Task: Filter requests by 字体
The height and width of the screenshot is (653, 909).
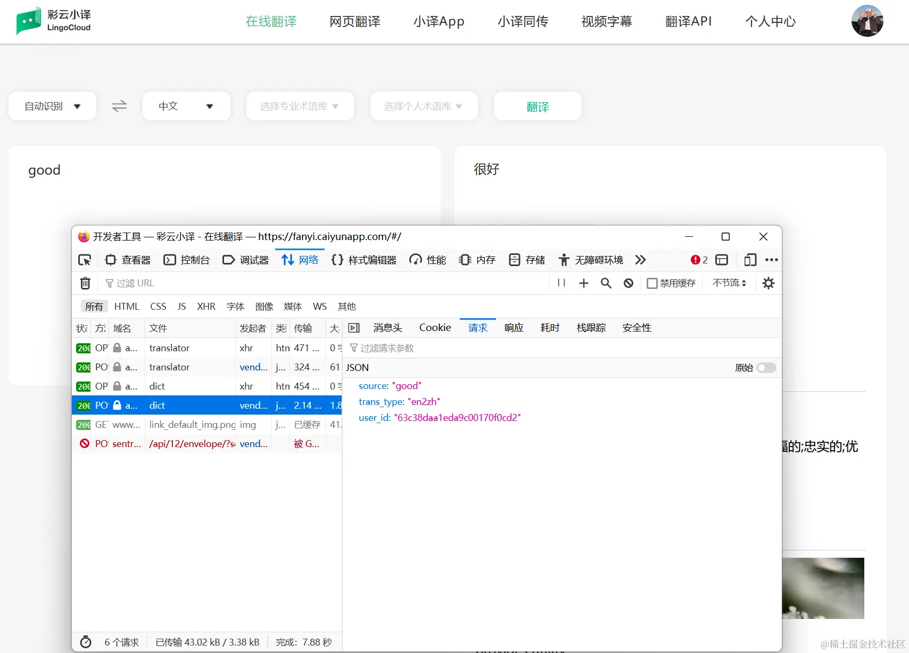Action: click(x=235, y=307)
